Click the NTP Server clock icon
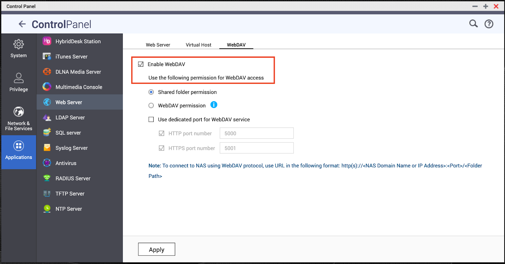The width and height of the screenshot is (505, 264). point(47,209)
